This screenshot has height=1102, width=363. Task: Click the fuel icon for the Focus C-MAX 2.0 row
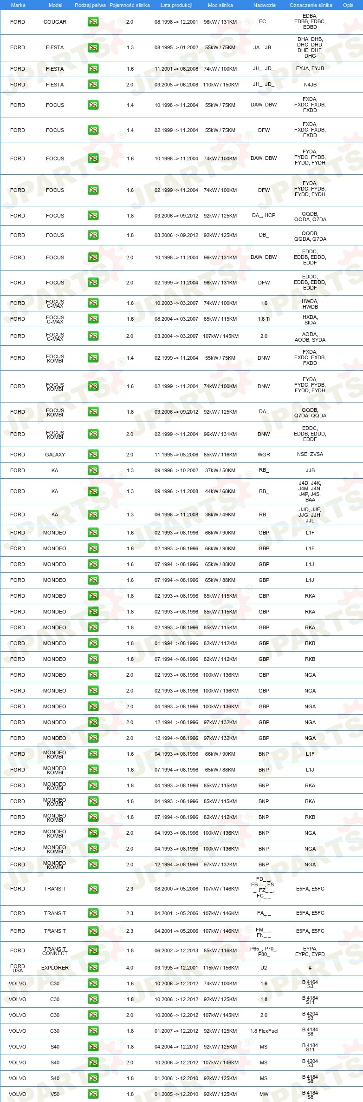click(93, 336)
